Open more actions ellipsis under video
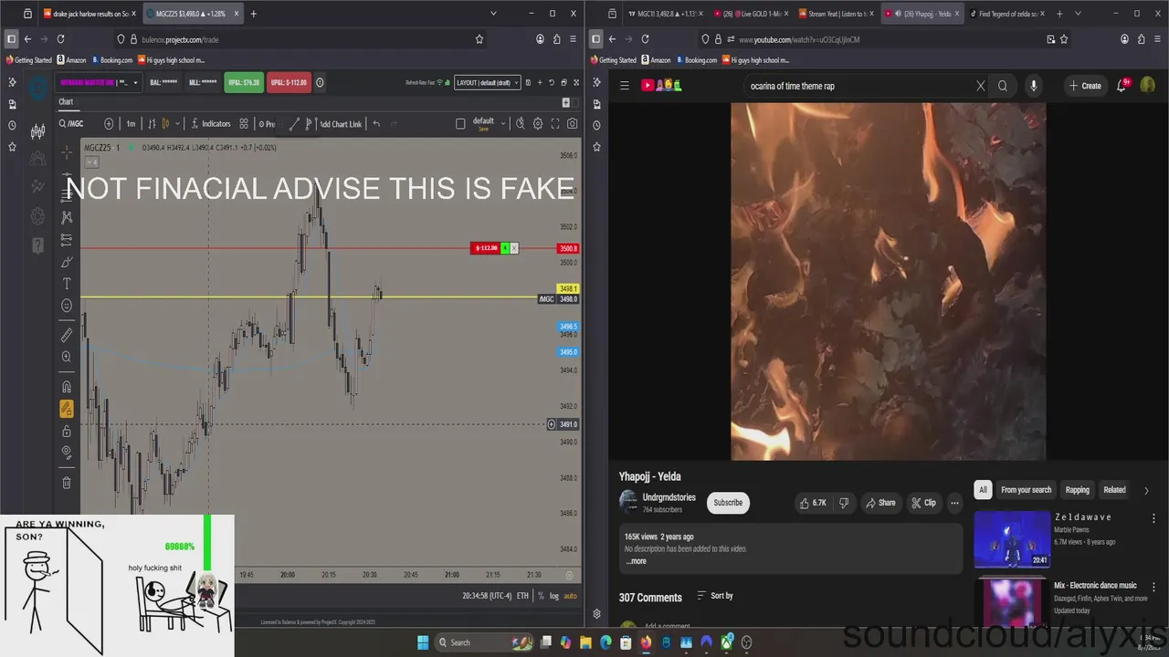Screen dimensions: 1169x657 tap(954, 503)
